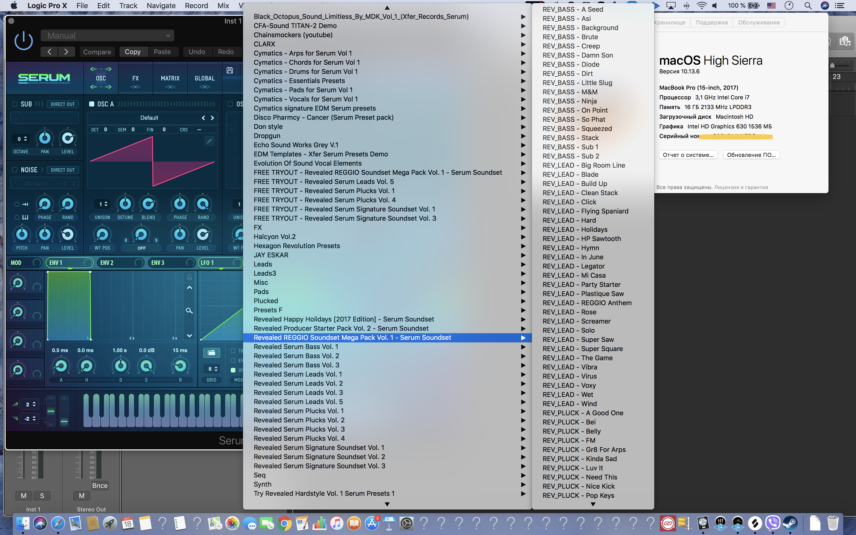Screen dimensions: 856x535
Task: Open iTunes from the Dock
Action: click(337, 523)
